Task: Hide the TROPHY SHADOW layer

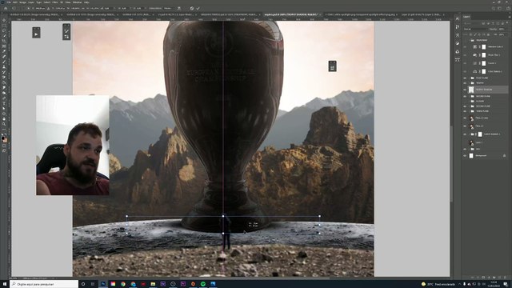Action: [465, 89]
